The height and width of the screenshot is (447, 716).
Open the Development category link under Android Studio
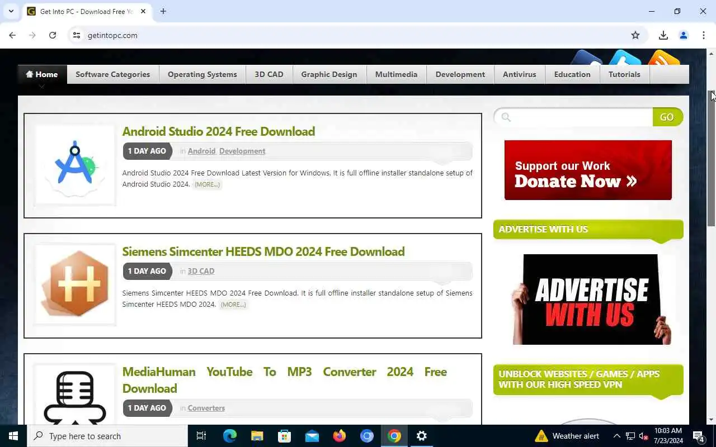pos(242,151)
